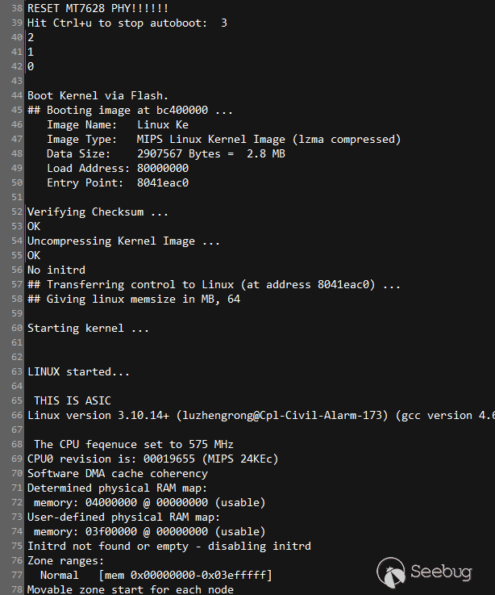Click the "Hit Ctrl+u to stop autoboot" line

127,23
